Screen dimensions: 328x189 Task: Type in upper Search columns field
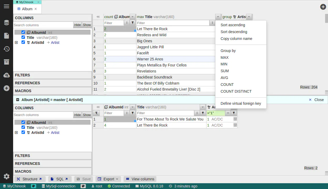(x=43, y=25)
